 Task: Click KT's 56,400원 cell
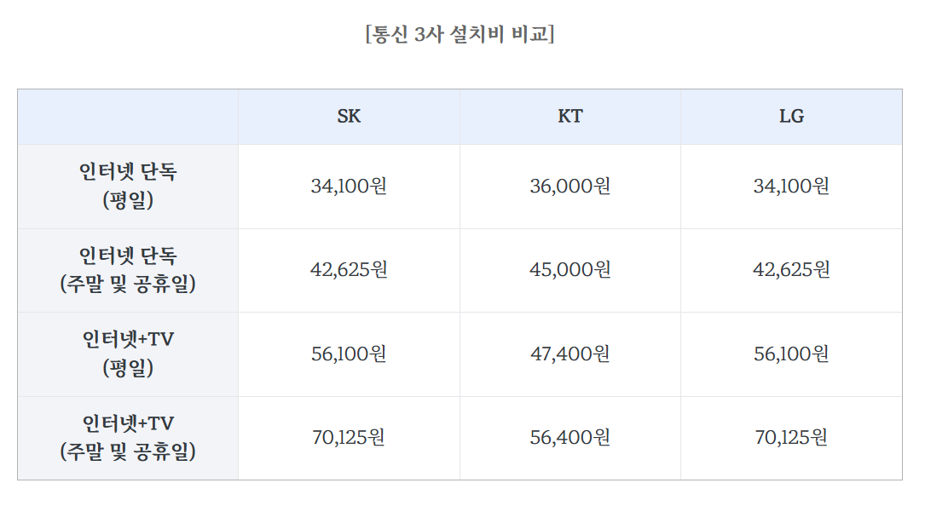pyautogui.click(x=569, y=437)
